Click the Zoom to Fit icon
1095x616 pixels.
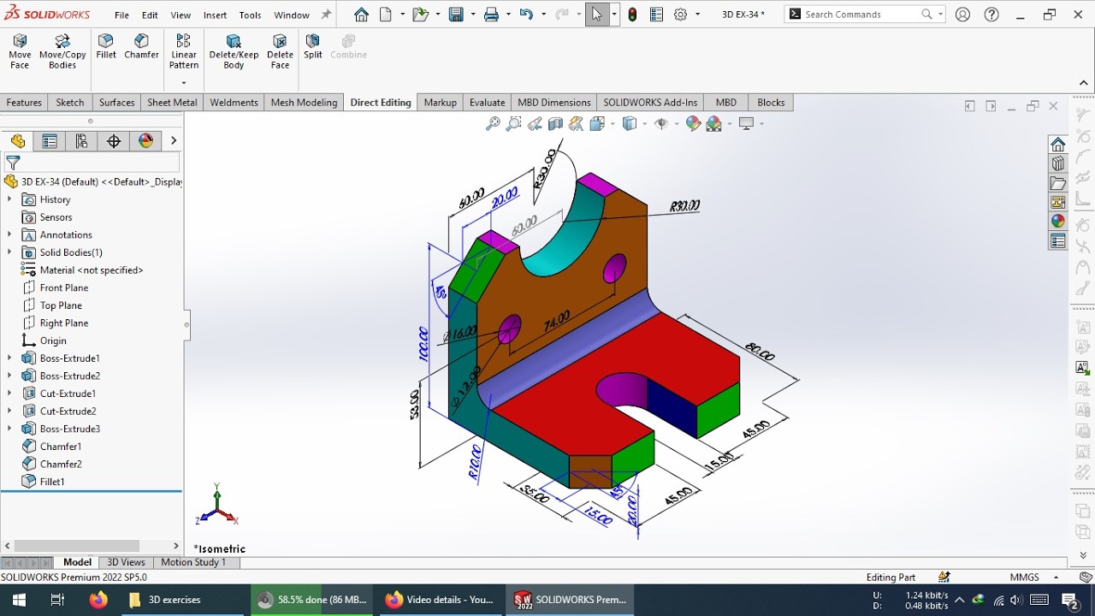[493, 124]
